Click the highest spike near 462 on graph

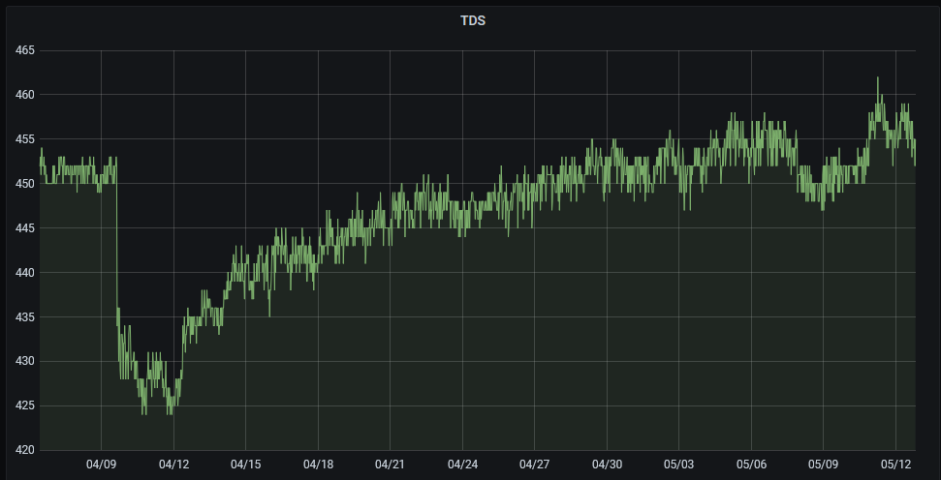878,78
